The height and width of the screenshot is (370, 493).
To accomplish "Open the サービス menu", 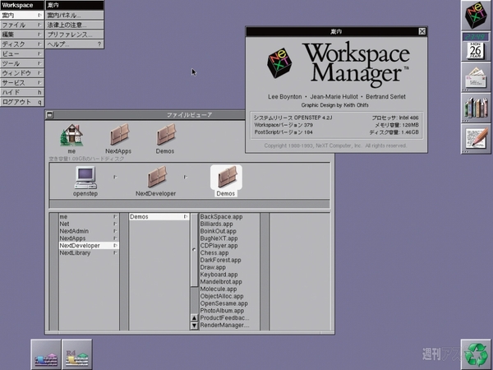I will click(x=22, y=83).
